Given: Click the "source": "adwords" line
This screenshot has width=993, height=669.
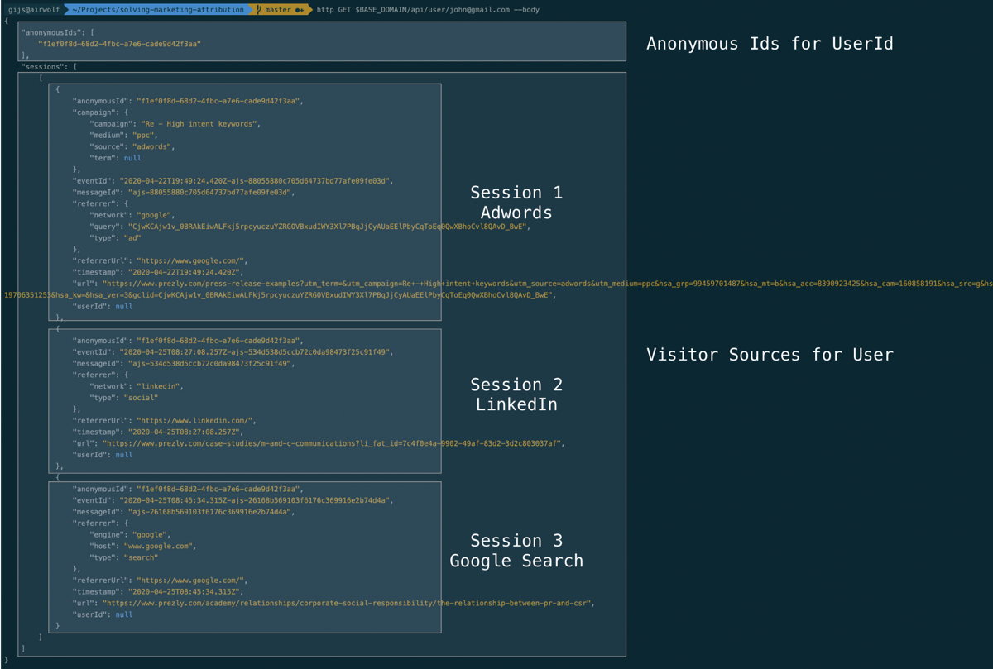Looking at the screenshot, I should (x=132, y=146).
